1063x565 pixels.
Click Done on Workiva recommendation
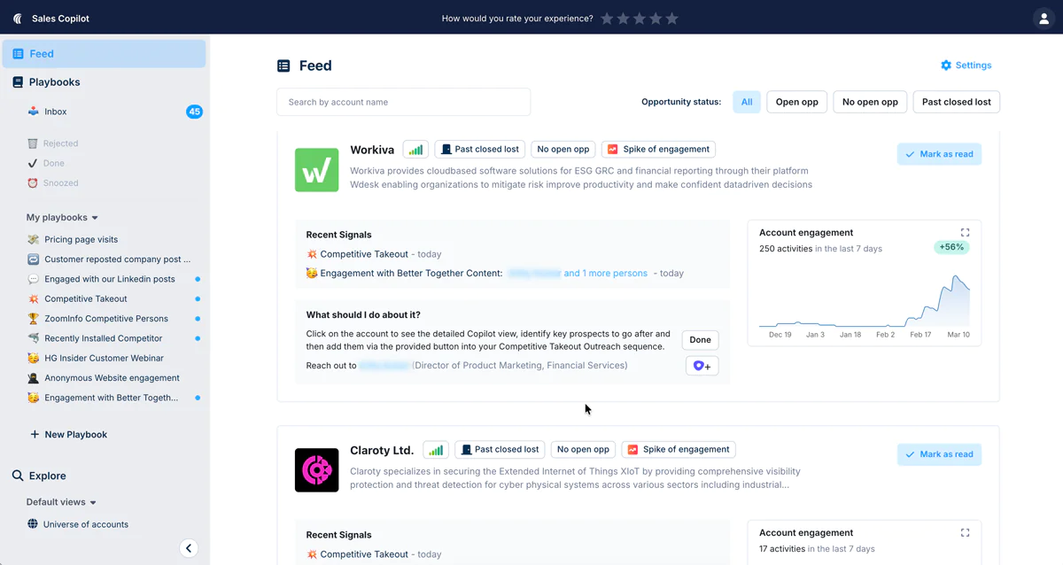coord(700,340)
